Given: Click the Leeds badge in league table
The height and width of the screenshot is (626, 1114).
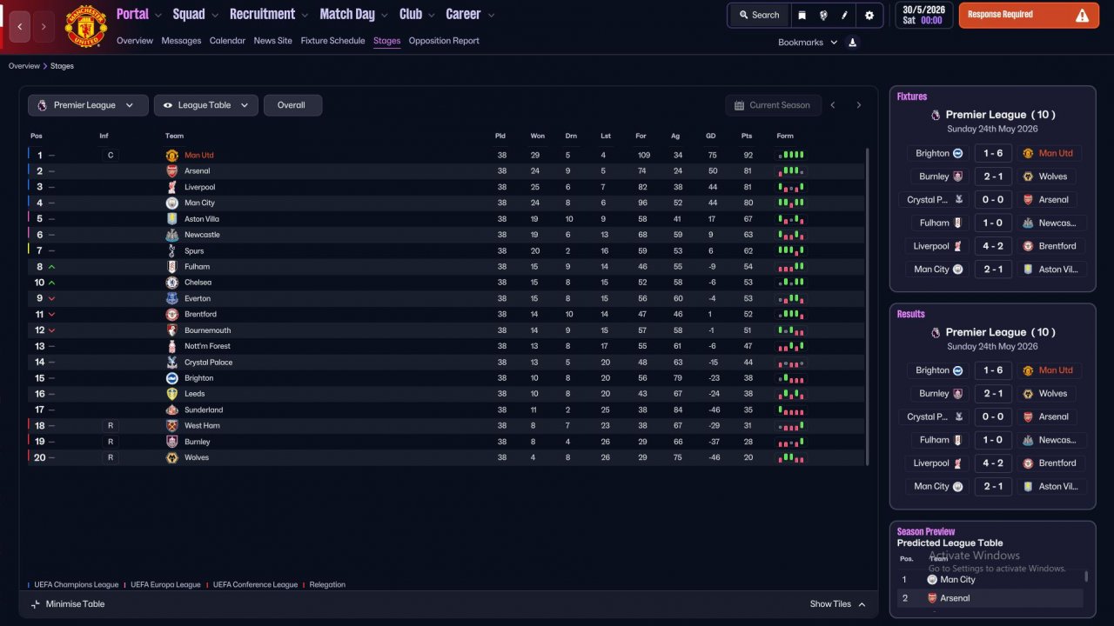Looking at the screenshot, I should [172, 394].
